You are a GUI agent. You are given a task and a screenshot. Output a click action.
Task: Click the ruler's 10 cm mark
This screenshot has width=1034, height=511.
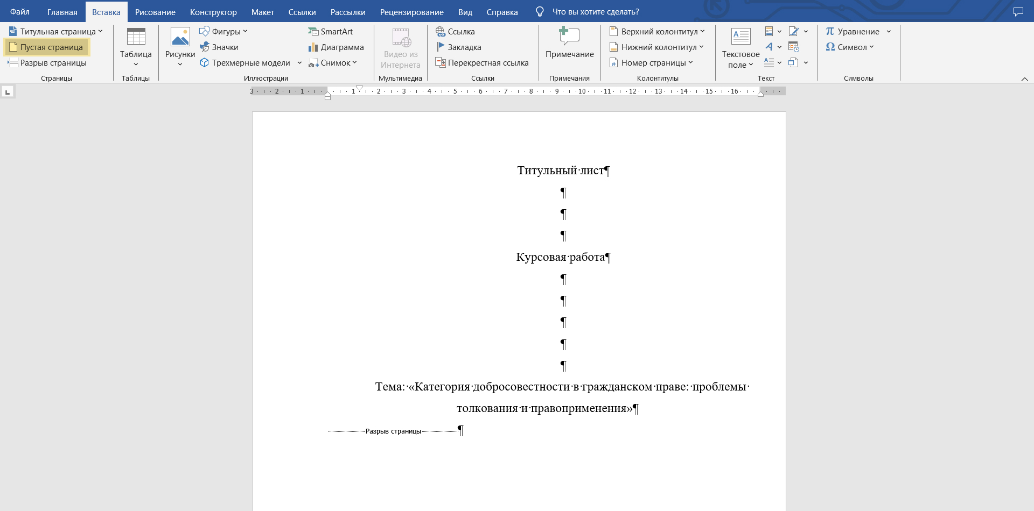[582, 91]
